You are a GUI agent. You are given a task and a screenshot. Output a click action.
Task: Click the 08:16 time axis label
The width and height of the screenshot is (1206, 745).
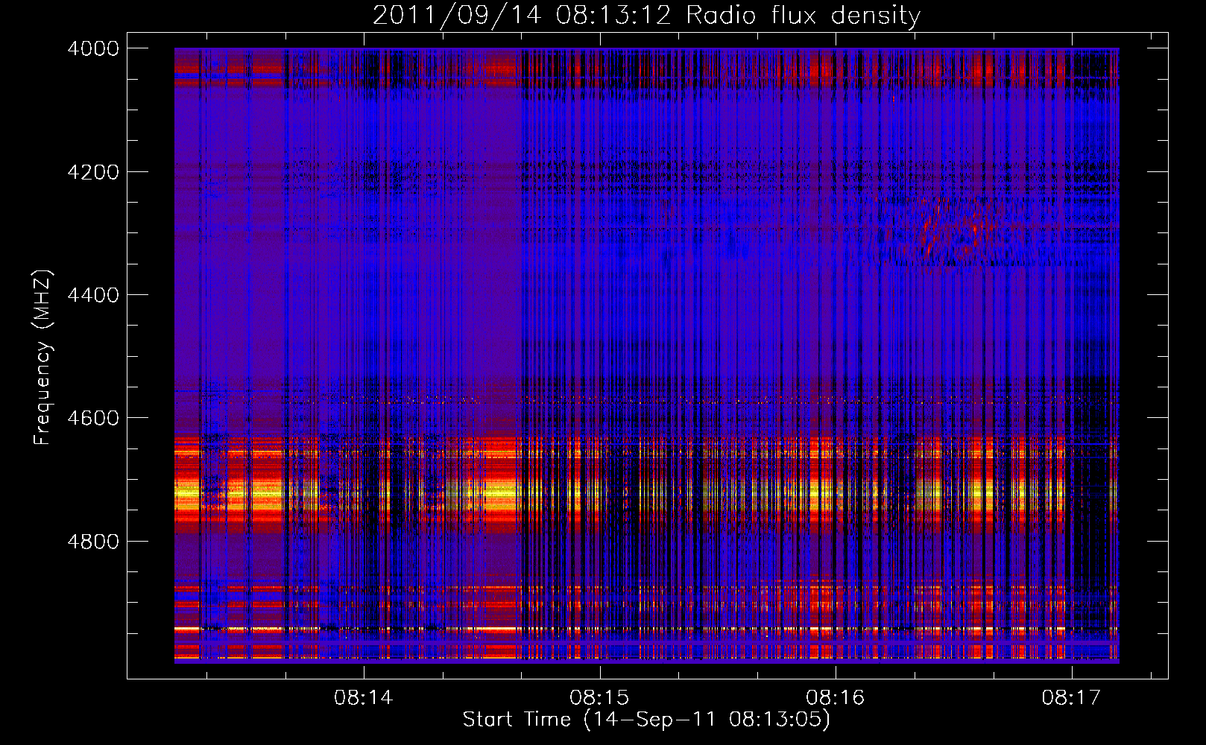coord(836,698)
